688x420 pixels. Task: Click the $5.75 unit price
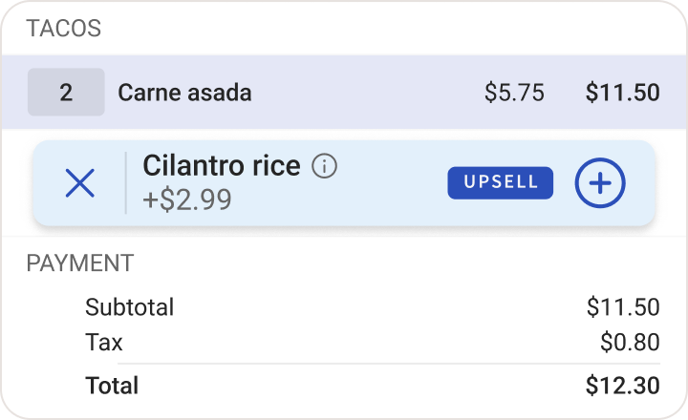514,93
